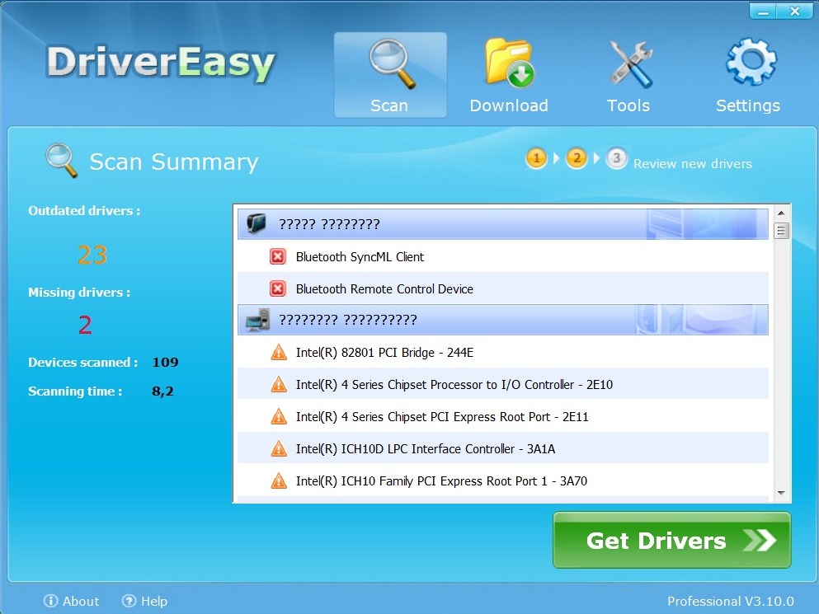This screenshot has width=819, height=614.
Task: Select 'Processor to I/O Controller - 2E10' row
Action: (502, 384)
